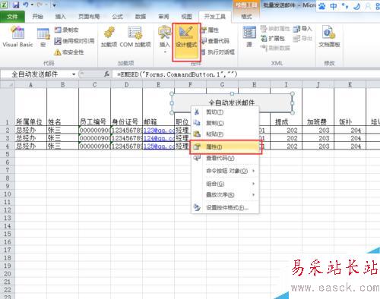Image resolution: width=380 pixels, height=299 pixels.
Task: Switch to the View tab
Action: point(187,17)
